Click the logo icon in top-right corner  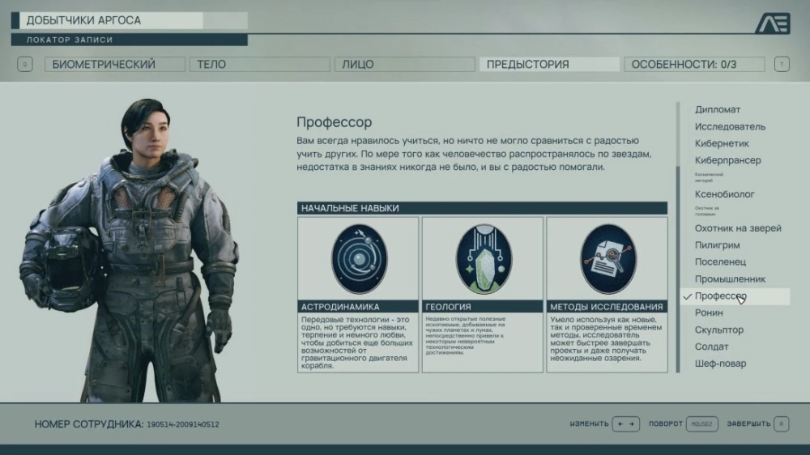772,23
